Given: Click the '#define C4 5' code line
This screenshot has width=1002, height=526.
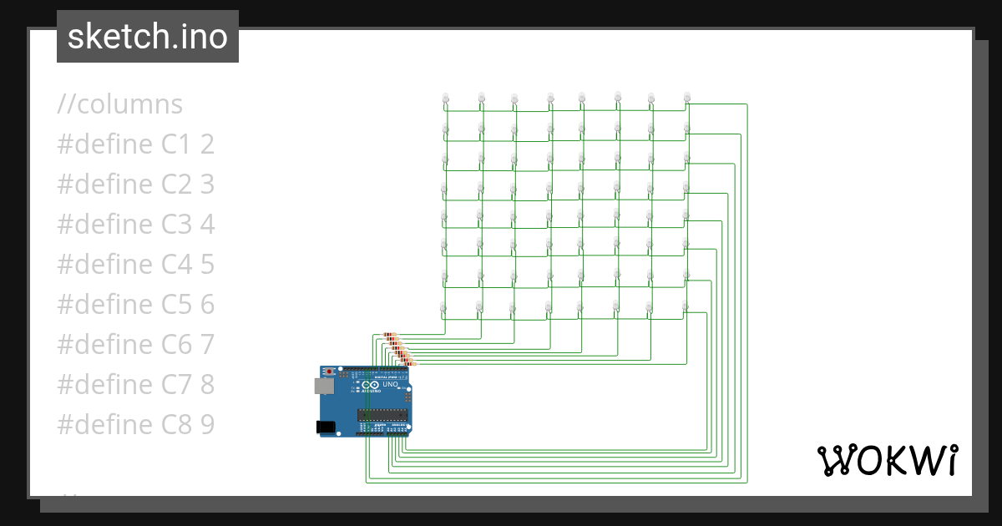Looking at the screenshot, I should click(x=135, y=265).
